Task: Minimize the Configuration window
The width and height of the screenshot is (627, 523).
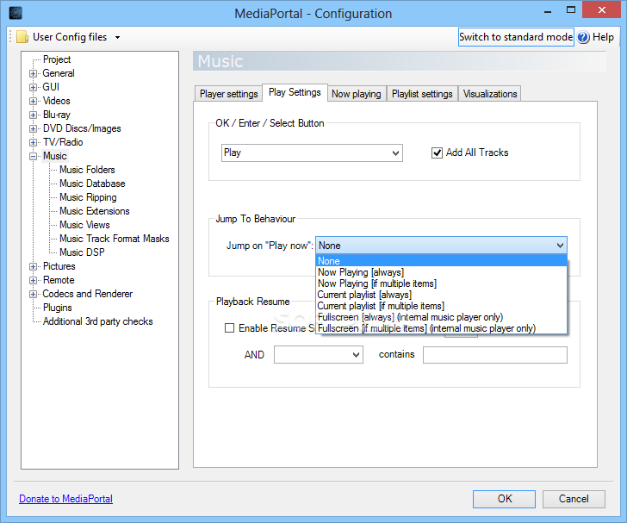Action: click(x=548, y=11)
